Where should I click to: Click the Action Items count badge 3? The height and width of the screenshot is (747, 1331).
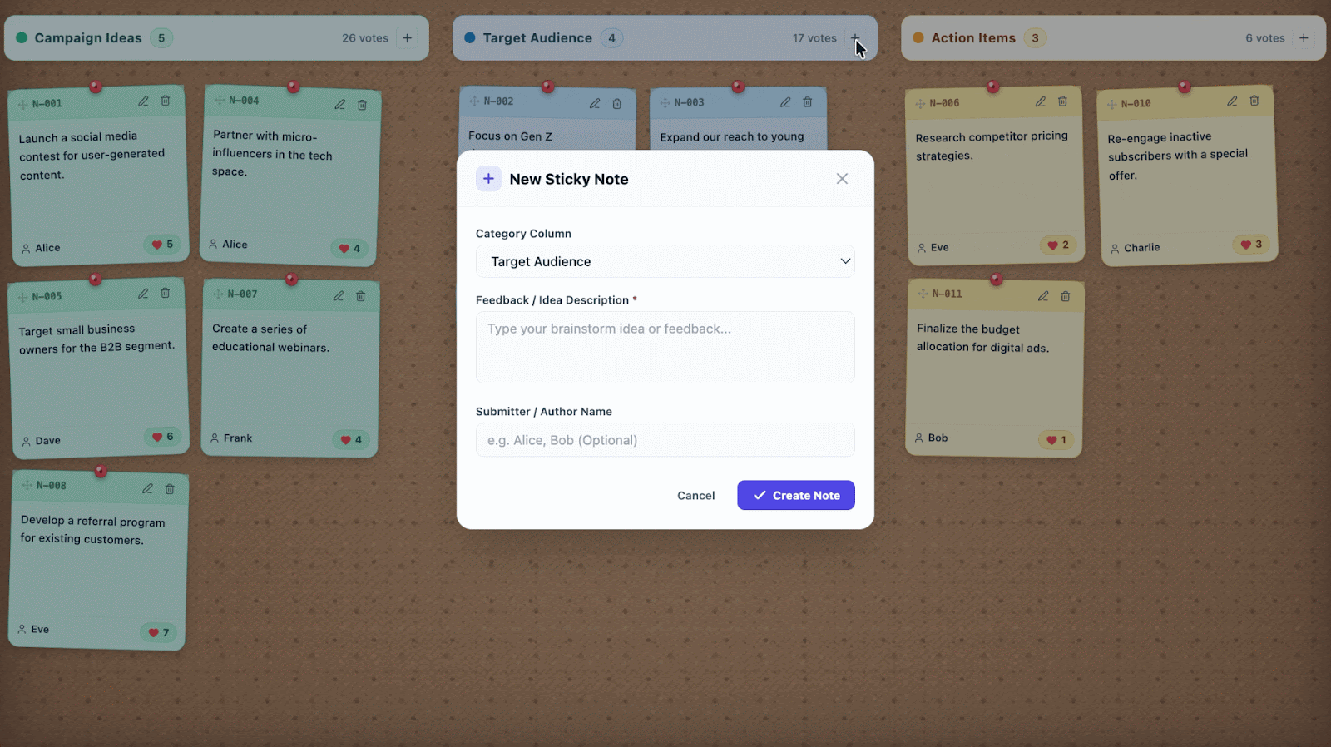tap(1035, 38)
